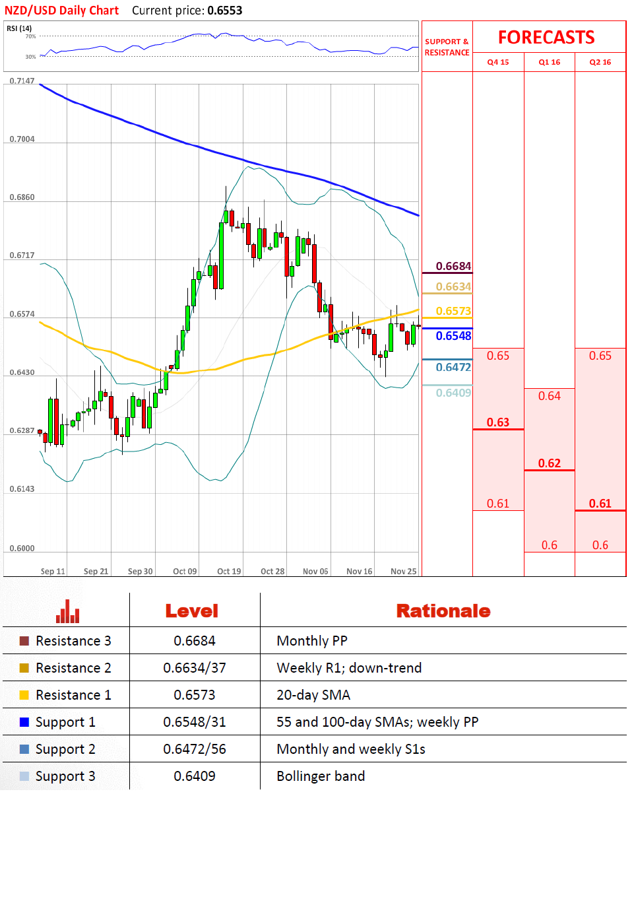Click the 0.6573 level cell in table
Screen dimensions: 634x903
[195, 695]
